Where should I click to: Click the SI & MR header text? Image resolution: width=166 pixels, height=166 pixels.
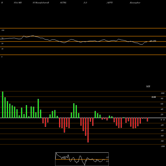[18, 3]
